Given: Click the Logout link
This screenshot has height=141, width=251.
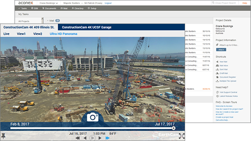Looking at the screenshot, I should tap(108, 3).
